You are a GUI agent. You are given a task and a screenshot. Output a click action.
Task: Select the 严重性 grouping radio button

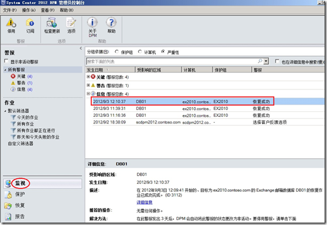coord(163,52)
